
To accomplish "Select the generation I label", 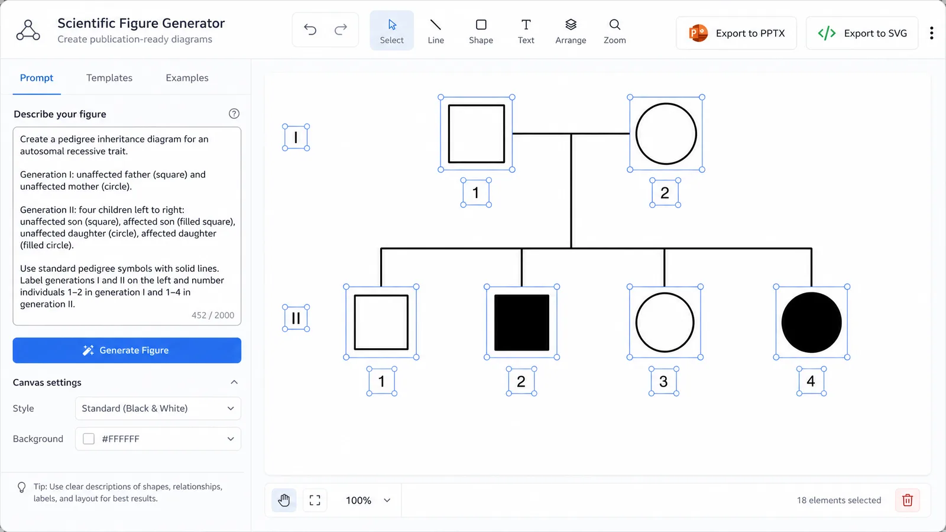I will pyautogui.click(x=296, y=138).
